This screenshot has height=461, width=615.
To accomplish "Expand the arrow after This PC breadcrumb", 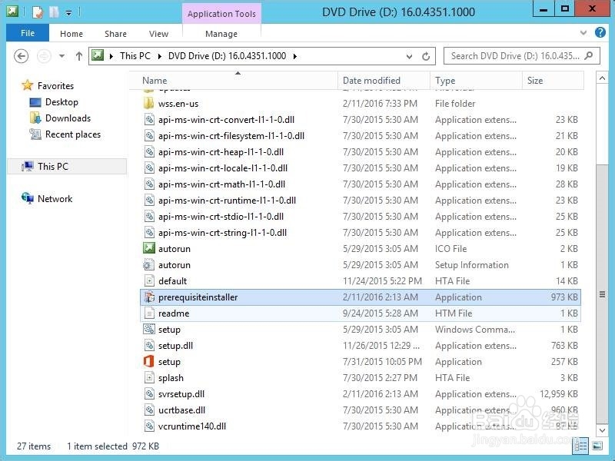I will (x=160, y=56).
